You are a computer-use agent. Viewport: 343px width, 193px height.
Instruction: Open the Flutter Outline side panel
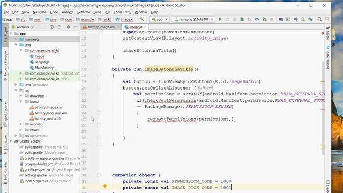coord(327,57)
